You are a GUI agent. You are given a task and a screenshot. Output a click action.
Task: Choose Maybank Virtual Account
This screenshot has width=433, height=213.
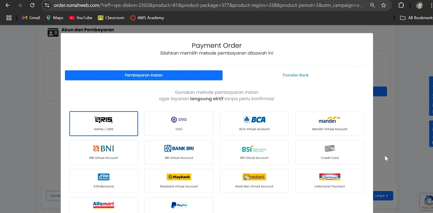tap(179, 181)
